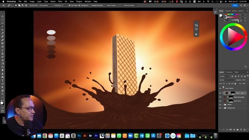This screenshot has width=249, height=140.
Task: Select the Type tool
Action: [x=3, y=80]
